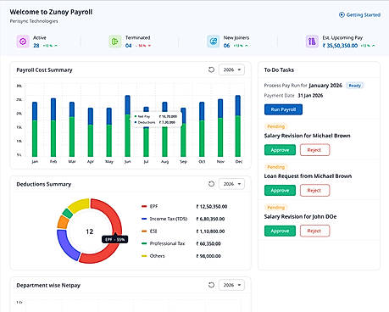Reject Salary Revision for John DOe
The height and width of the screenshot is (312, 389).
click(314, 231)
